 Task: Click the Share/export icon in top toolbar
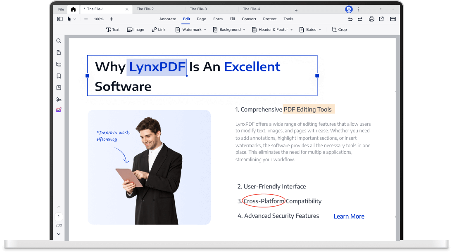pyautogui.click(x=381, y=19)
